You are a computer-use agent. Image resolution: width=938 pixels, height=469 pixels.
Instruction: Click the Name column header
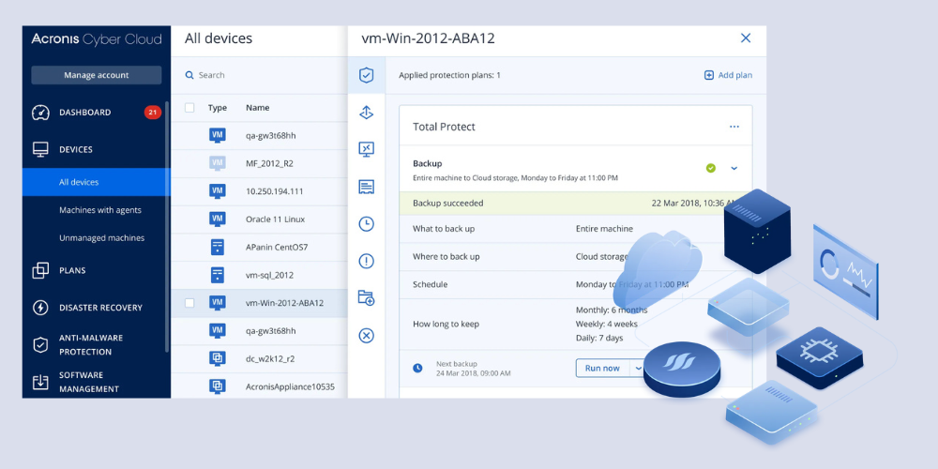pyautogui.click(x=258, y=108)
